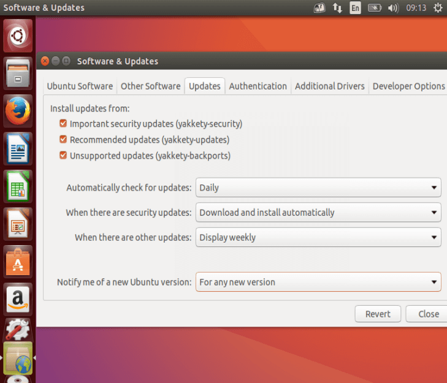Click the Revert button
This screenshot has width=447, height=383.
point(378,314)
